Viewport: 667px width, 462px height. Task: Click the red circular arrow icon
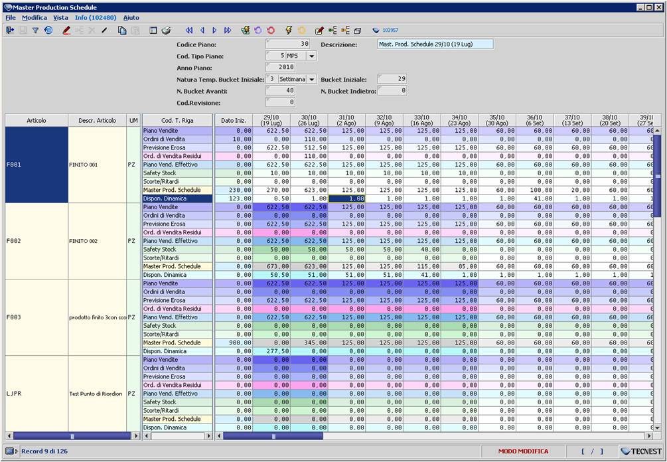pyautogui.click(x=271, y=31)
